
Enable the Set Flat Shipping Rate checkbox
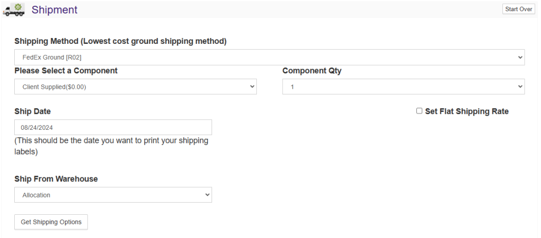tap(419, 111)
